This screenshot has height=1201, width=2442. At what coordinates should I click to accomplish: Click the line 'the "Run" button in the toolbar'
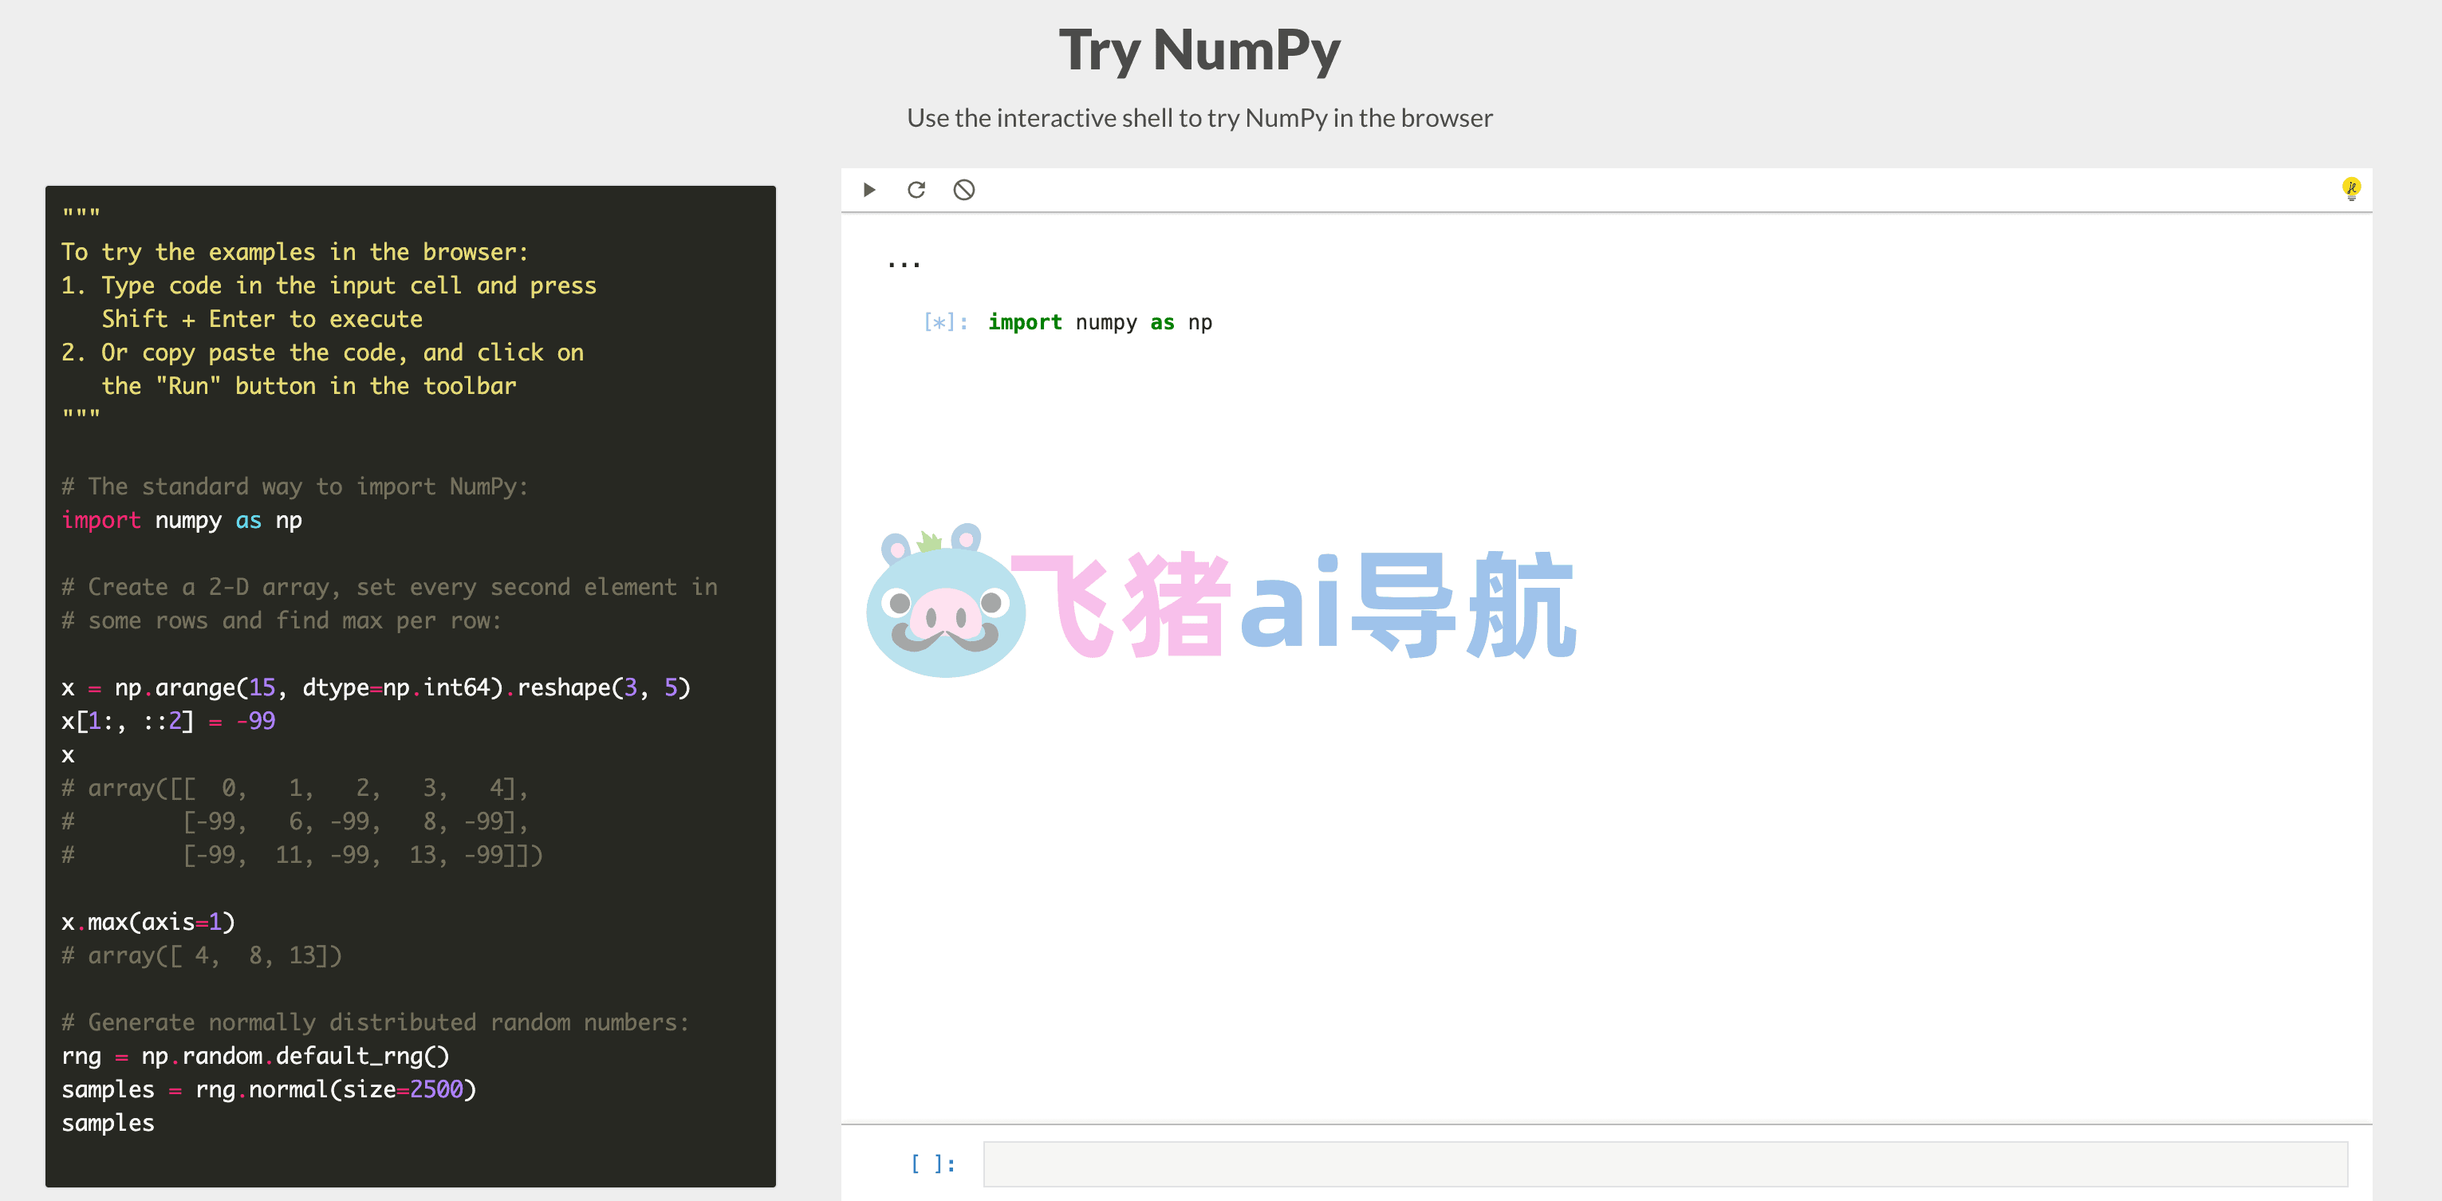(x=309, y=386)
